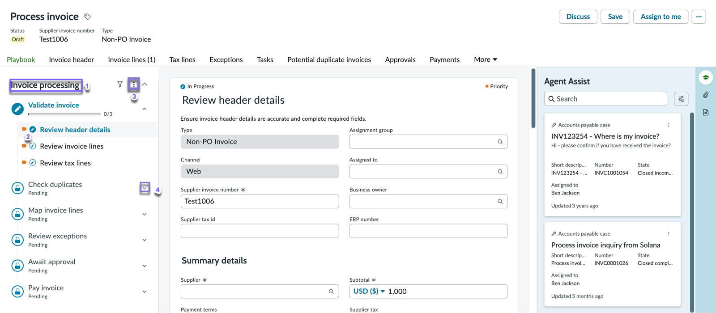This screenshot has height=313, width=716.
Task: Click lookup icon in Assigned to field
Action: click(500, 172)
